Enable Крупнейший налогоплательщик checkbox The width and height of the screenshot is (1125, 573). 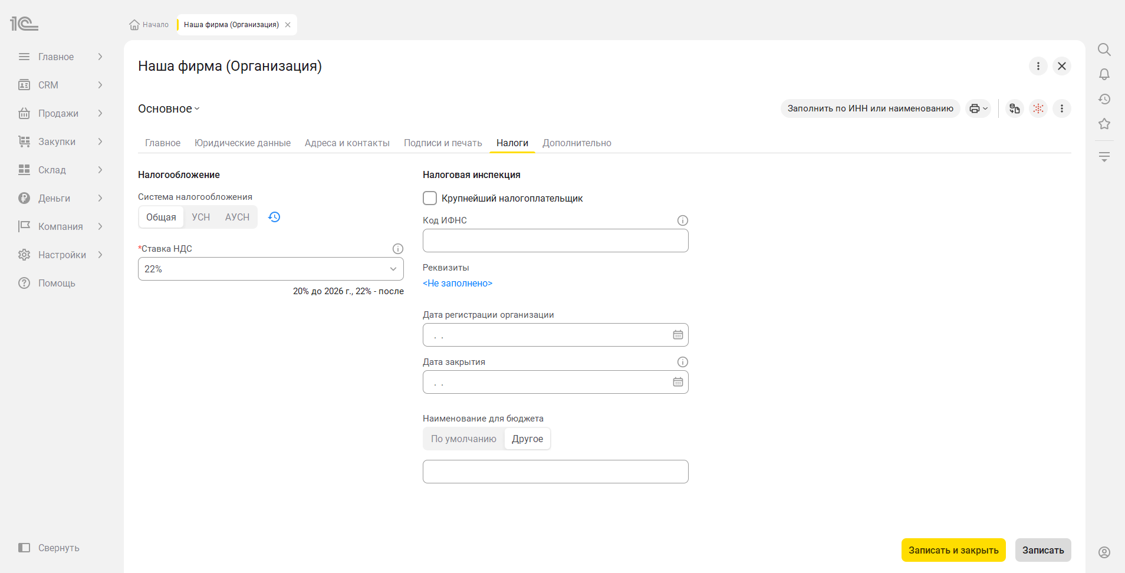pyautogui.click(x=430, y=198)
